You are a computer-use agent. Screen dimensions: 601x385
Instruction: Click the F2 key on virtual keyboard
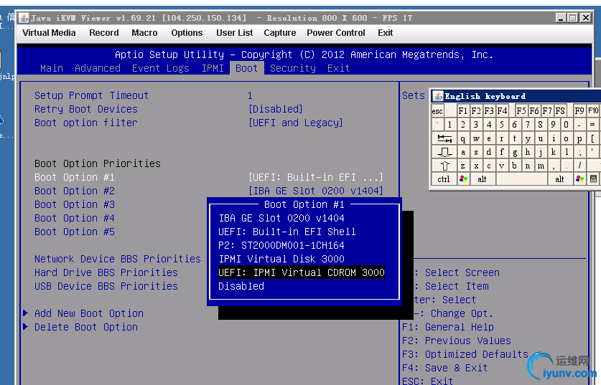pyautogui.click(x=476, y=111)
